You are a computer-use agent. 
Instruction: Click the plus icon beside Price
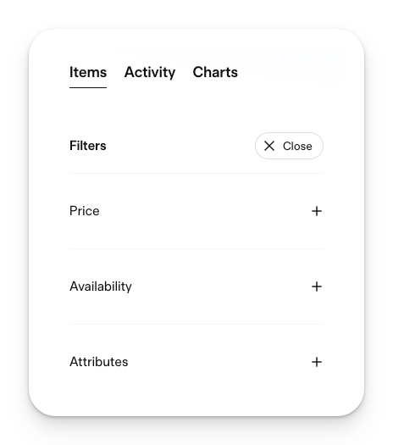317,211
